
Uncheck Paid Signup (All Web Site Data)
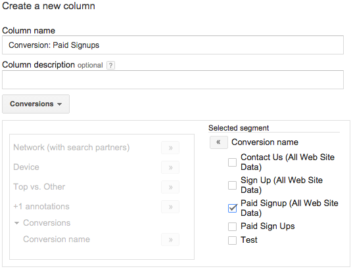click(x=232, y=208)
